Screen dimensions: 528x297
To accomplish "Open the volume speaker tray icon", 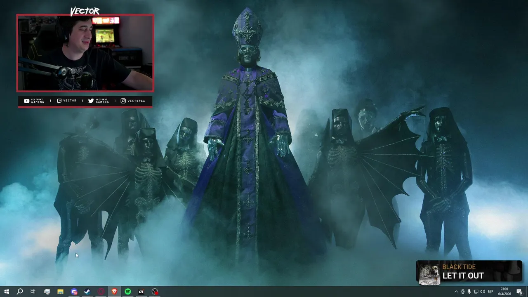I will pyautogui.click(x=483, y=292).
